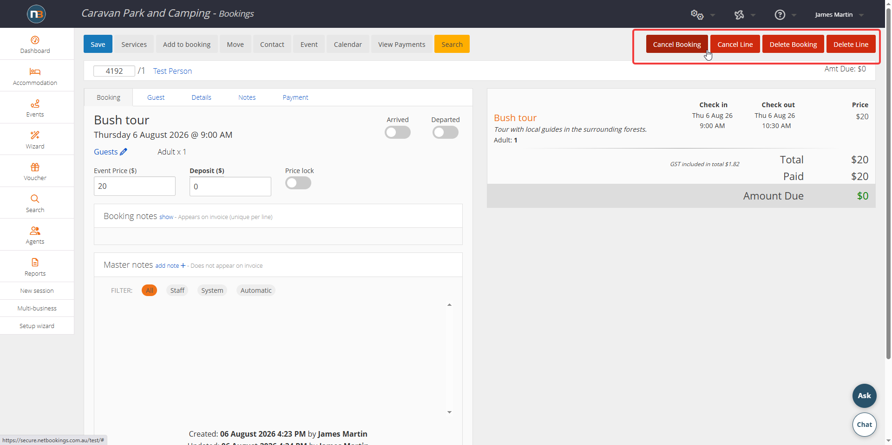This screenshot has height=445, width=892.
Task: Switch to the Booking tab
Action: pyautogui.click(x=108, y=97)
